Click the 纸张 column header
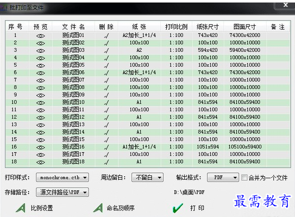 (x=139, y=27)
